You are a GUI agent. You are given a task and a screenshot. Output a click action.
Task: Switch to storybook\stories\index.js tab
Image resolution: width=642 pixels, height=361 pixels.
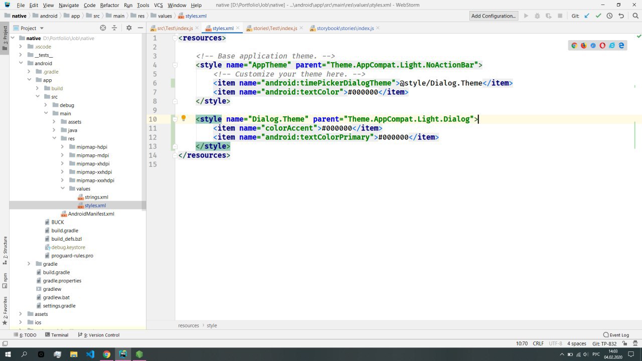[345, 29]
